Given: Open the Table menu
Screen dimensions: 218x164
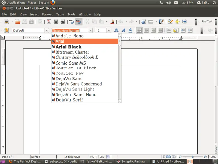Looking at the screenshot, I should 60,14.
